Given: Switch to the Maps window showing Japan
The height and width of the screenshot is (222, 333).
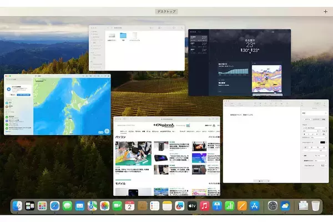Looking at the screenshot, I should [57, 105].
